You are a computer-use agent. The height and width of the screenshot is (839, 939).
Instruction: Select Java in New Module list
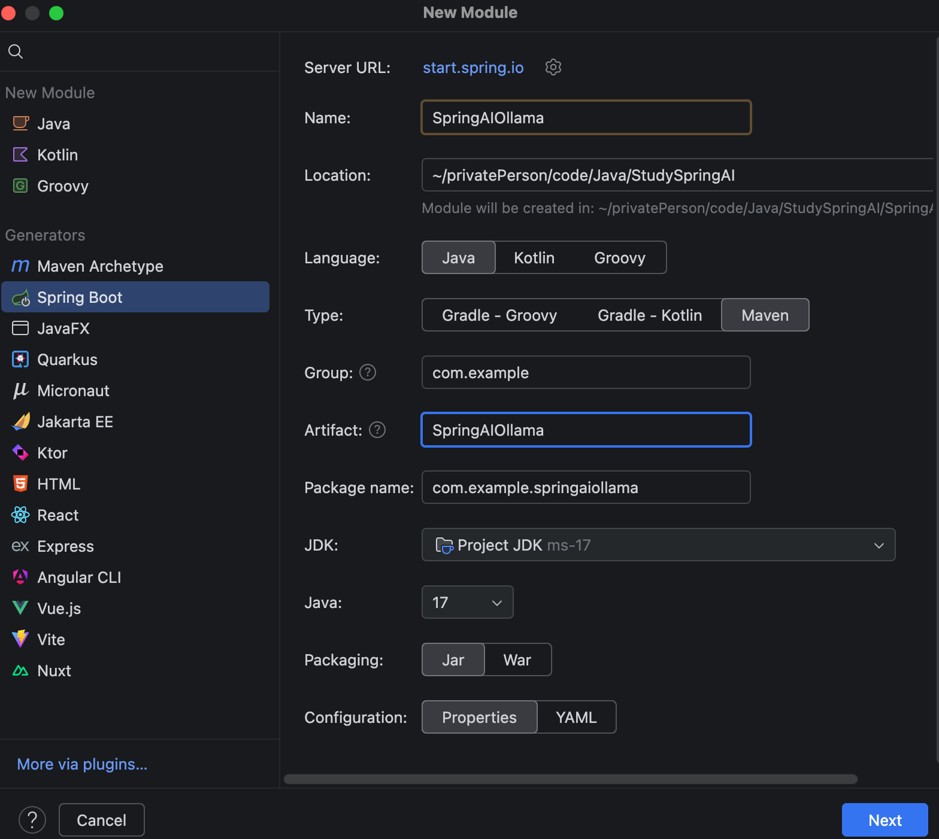click(x=135, y=123)
